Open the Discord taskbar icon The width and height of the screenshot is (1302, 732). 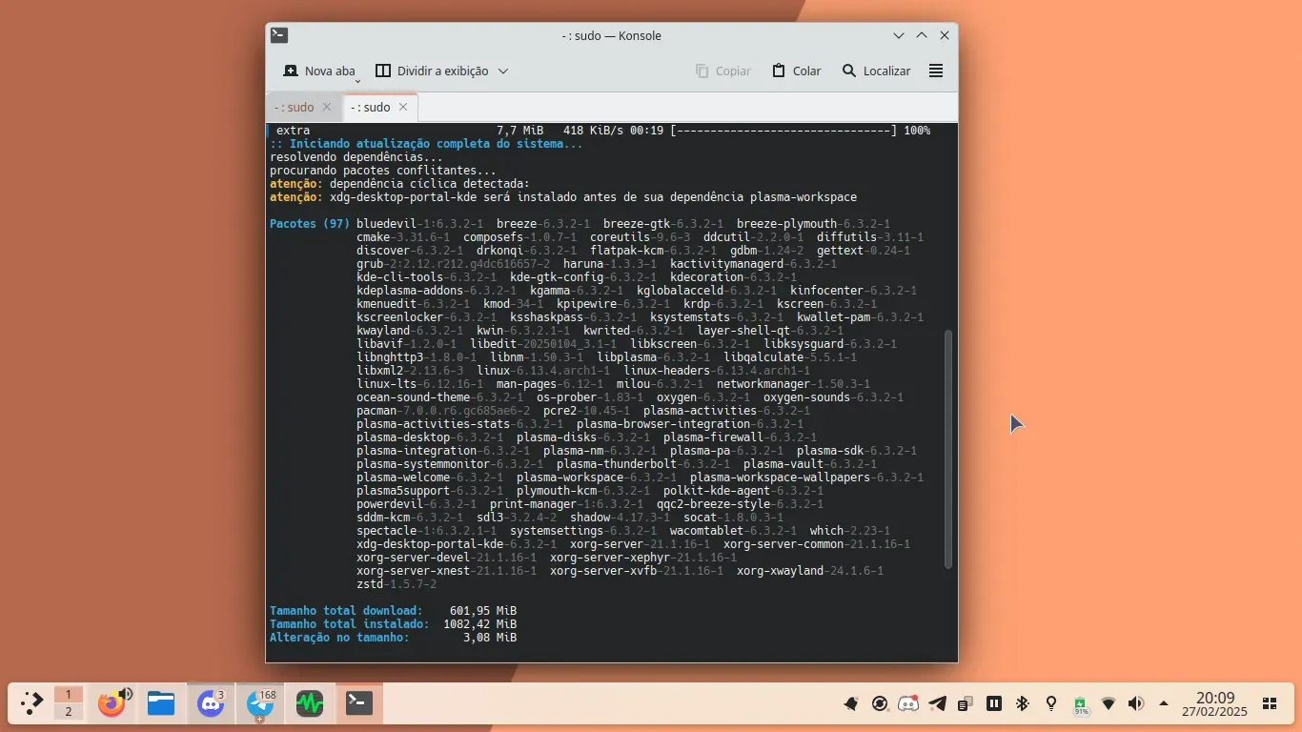click(210, 704)
